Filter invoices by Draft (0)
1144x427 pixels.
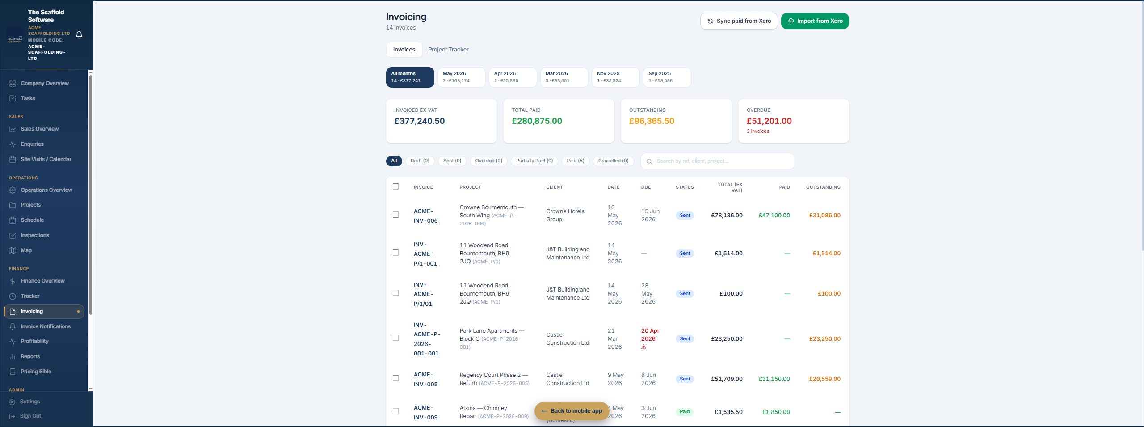click(x=420, y=161)
